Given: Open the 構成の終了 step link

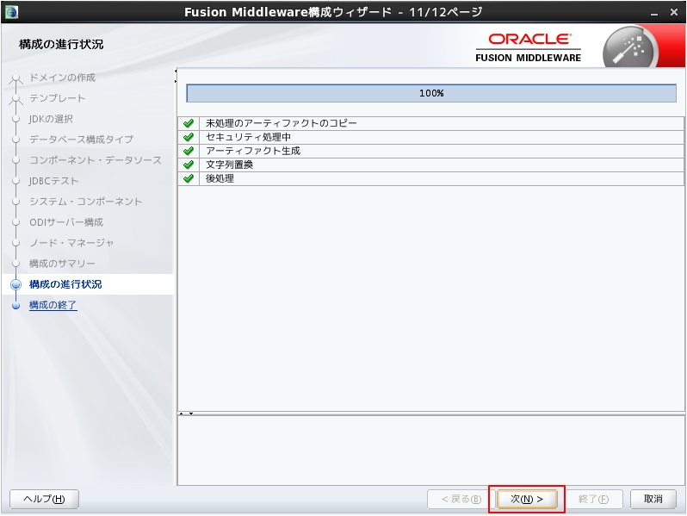Looking at the screenshot, I should click(x=53, y=305).
